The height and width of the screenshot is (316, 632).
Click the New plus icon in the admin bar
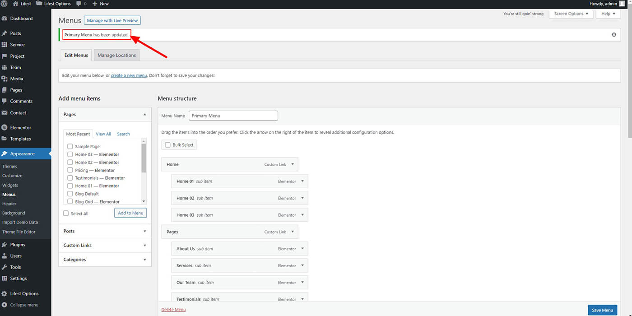pos(95,4)
